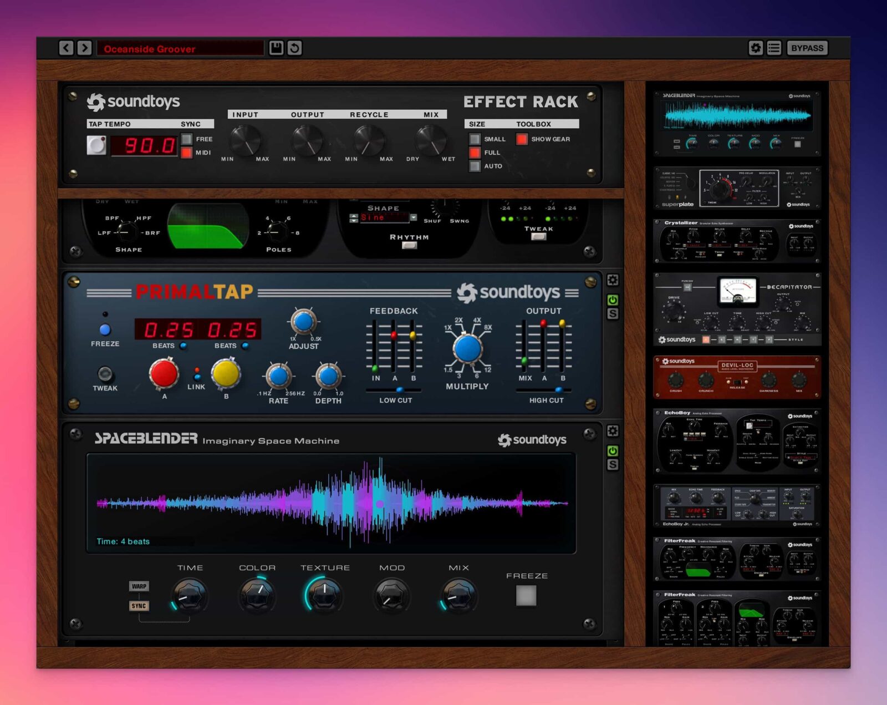Click the Bypass button
The image size is (887, 705).
click(x=807, y=48)
